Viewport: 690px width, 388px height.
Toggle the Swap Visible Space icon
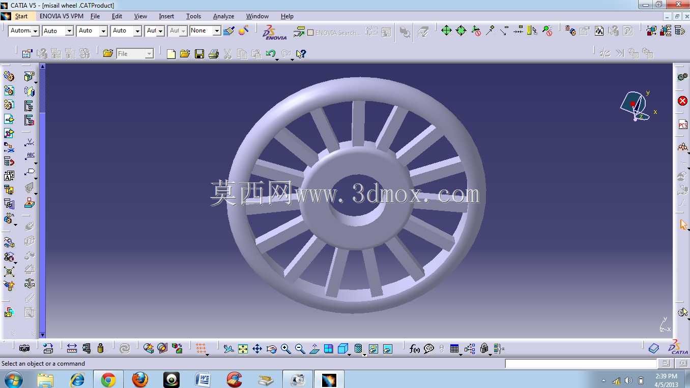(387, 348)
